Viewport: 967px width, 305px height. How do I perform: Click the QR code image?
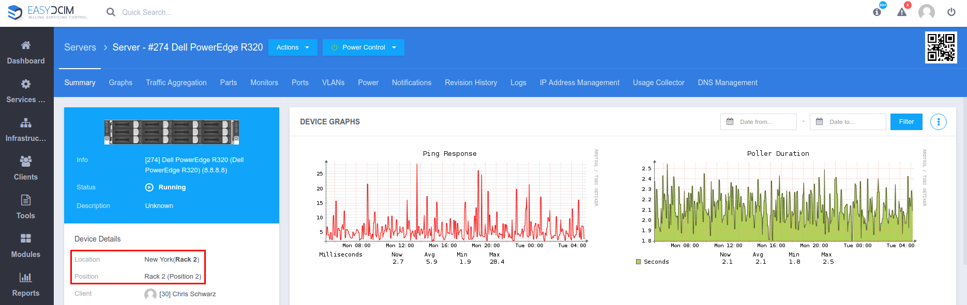coord(941,47)
